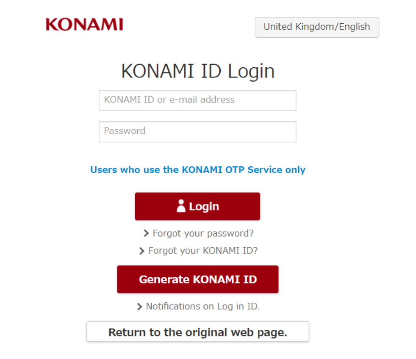Image resolution: width=416 pixels, height=359 pixels.
Task: Click the Password placeholder text
Action: click(125, 131)
